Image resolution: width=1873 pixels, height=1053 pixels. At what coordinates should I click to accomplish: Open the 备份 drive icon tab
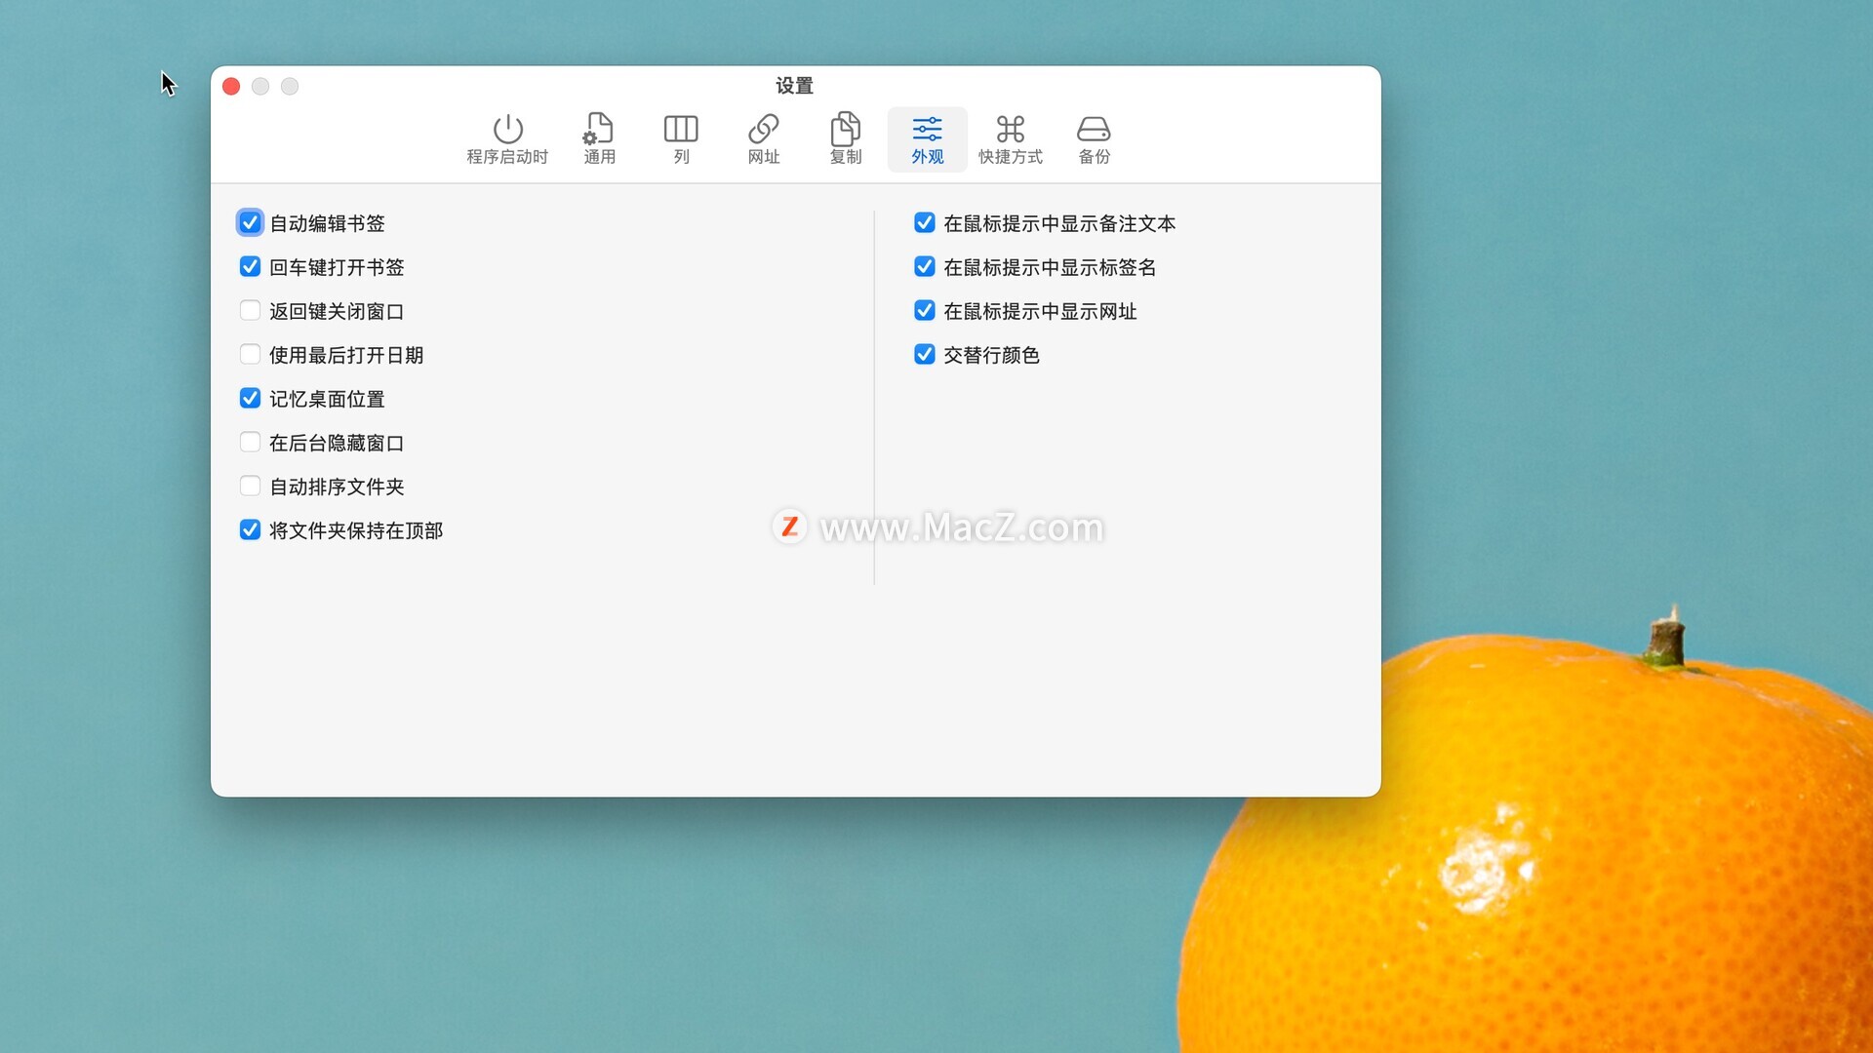[x=1094, y=139]
